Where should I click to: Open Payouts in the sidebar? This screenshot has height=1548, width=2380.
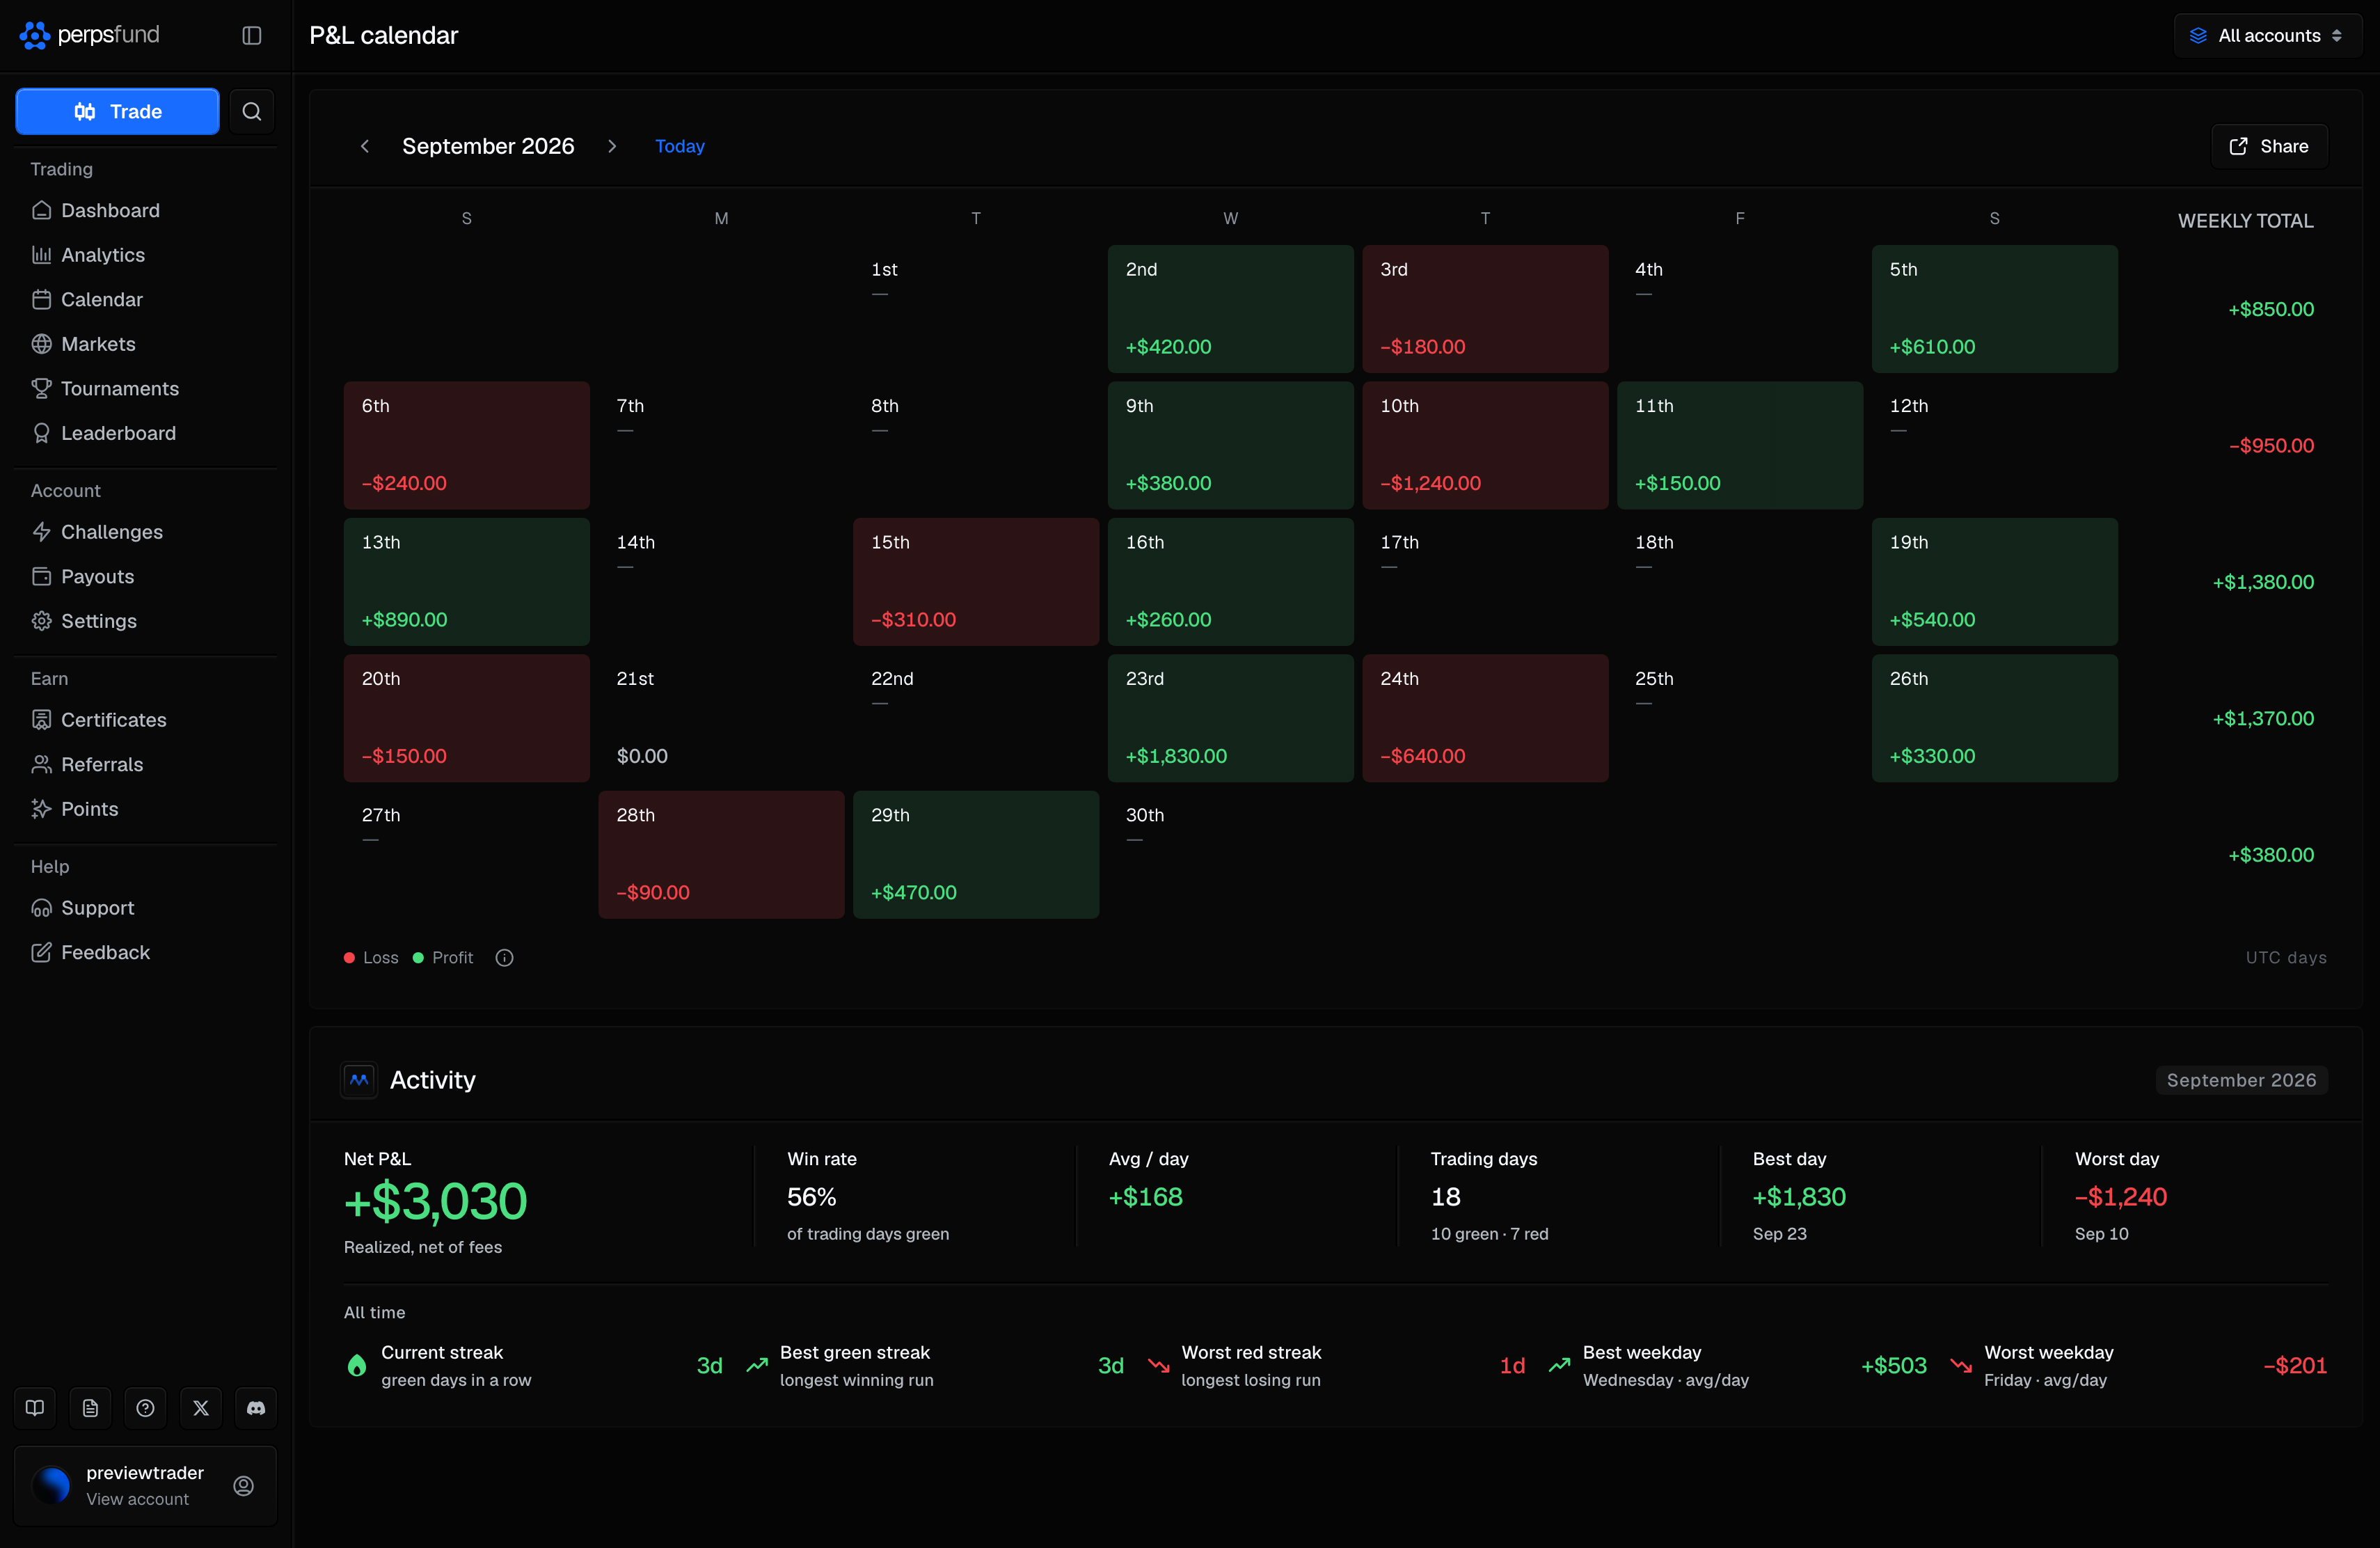[146, 576]
